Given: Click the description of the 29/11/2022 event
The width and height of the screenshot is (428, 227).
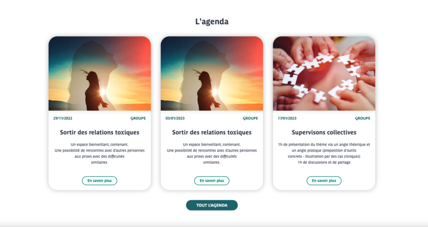Looking at the screenshot, I should (100, 153).
